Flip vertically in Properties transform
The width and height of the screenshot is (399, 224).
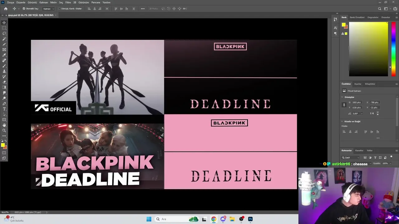tap(377, 114)
